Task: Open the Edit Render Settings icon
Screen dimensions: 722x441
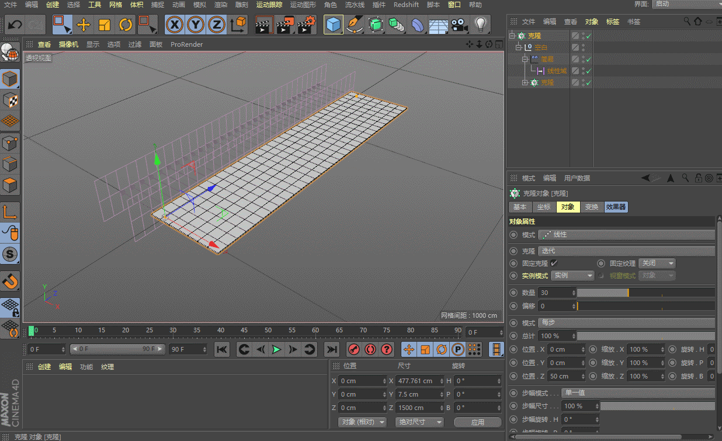Action: click(x=306, y=25)
